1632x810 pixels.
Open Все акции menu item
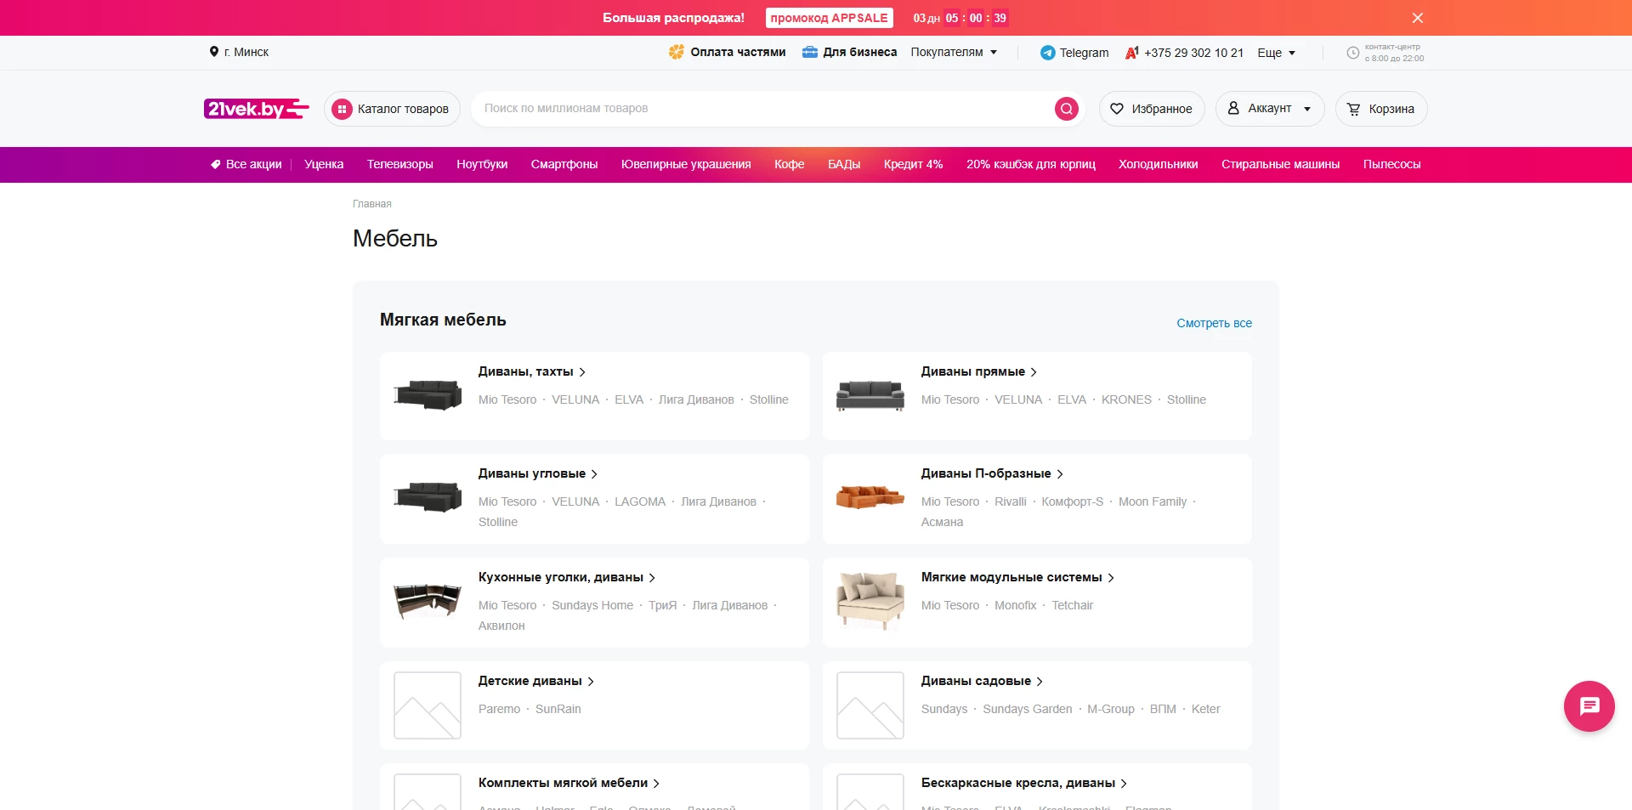246,164
